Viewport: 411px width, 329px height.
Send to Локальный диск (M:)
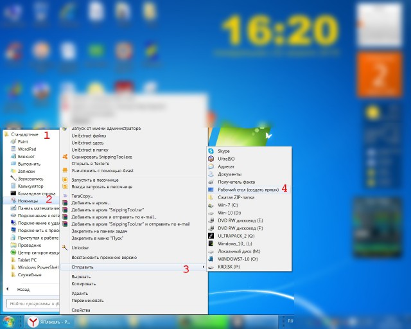239,251
